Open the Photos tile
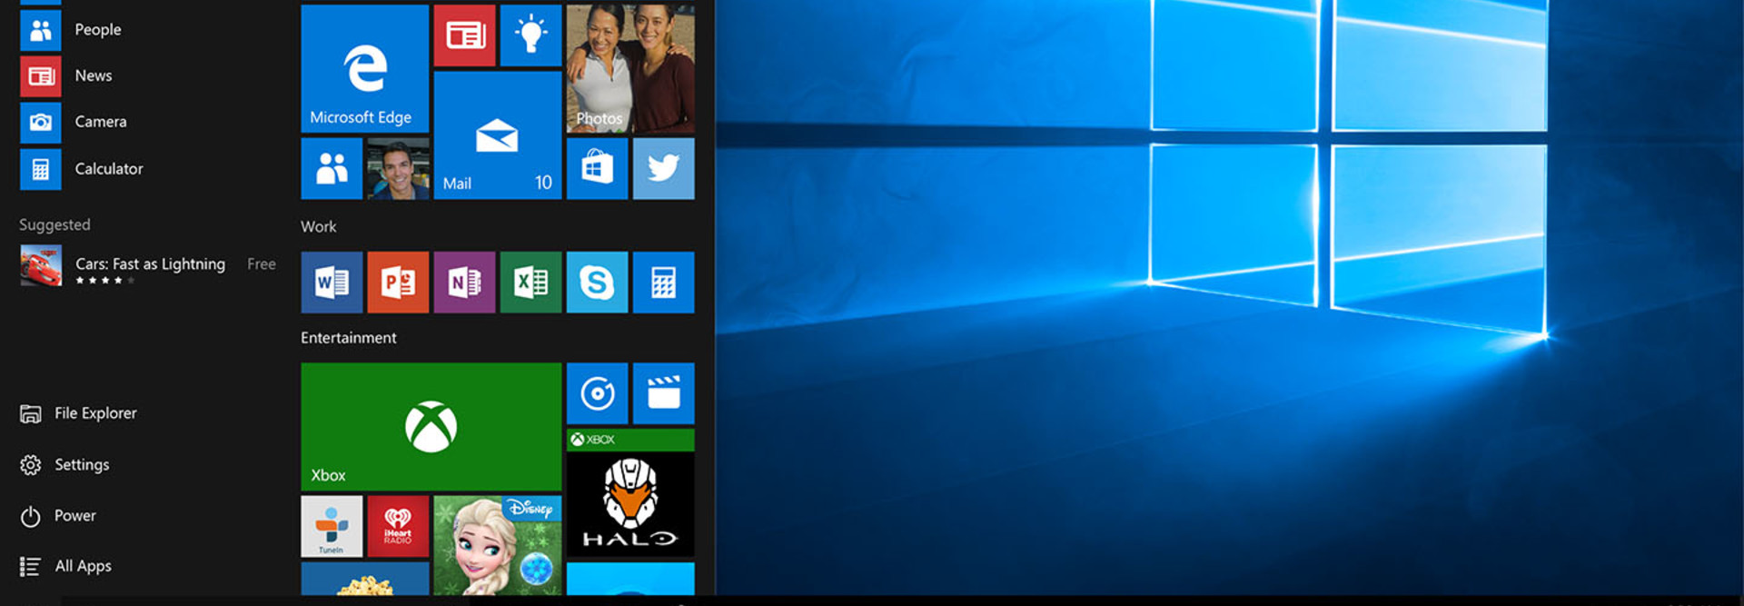 630,68
